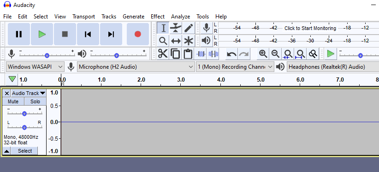Solo the Audio Track
This screenshot has height=172, width=379.
click(36, 101)
